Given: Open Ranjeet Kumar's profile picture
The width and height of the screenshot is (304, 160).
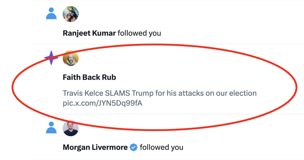Looking at the screenshot, I should point(71,14).
